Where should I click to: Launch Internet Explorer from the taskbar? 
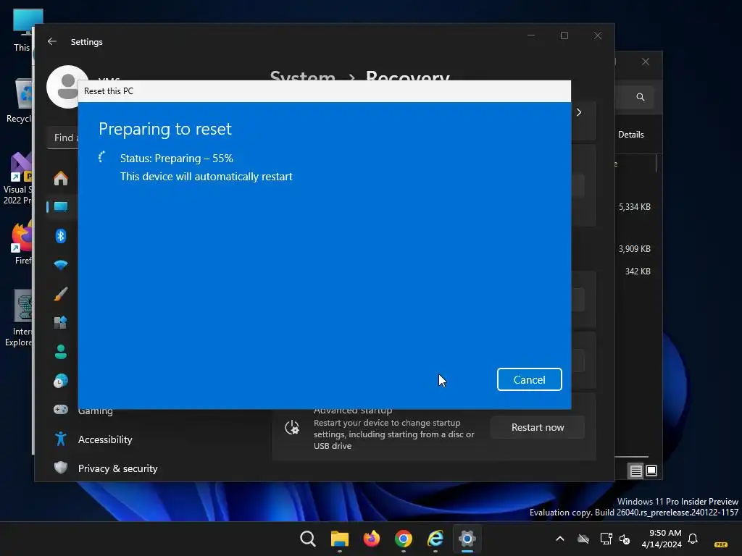[435, 539]
